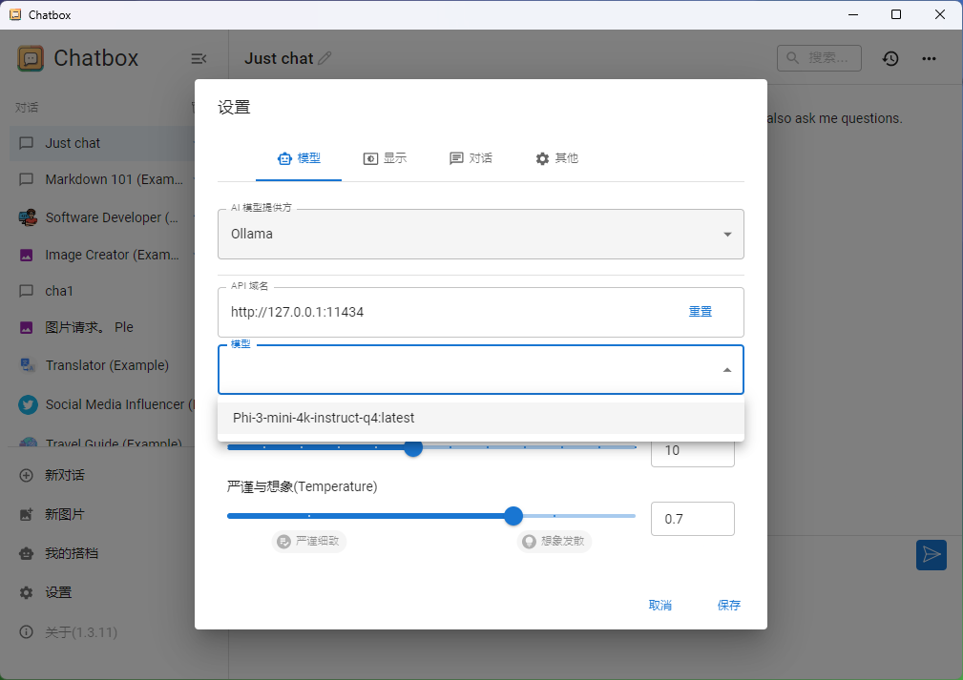
Task: Click 关于(1.3.11) about entry
Action: [102, 631]
